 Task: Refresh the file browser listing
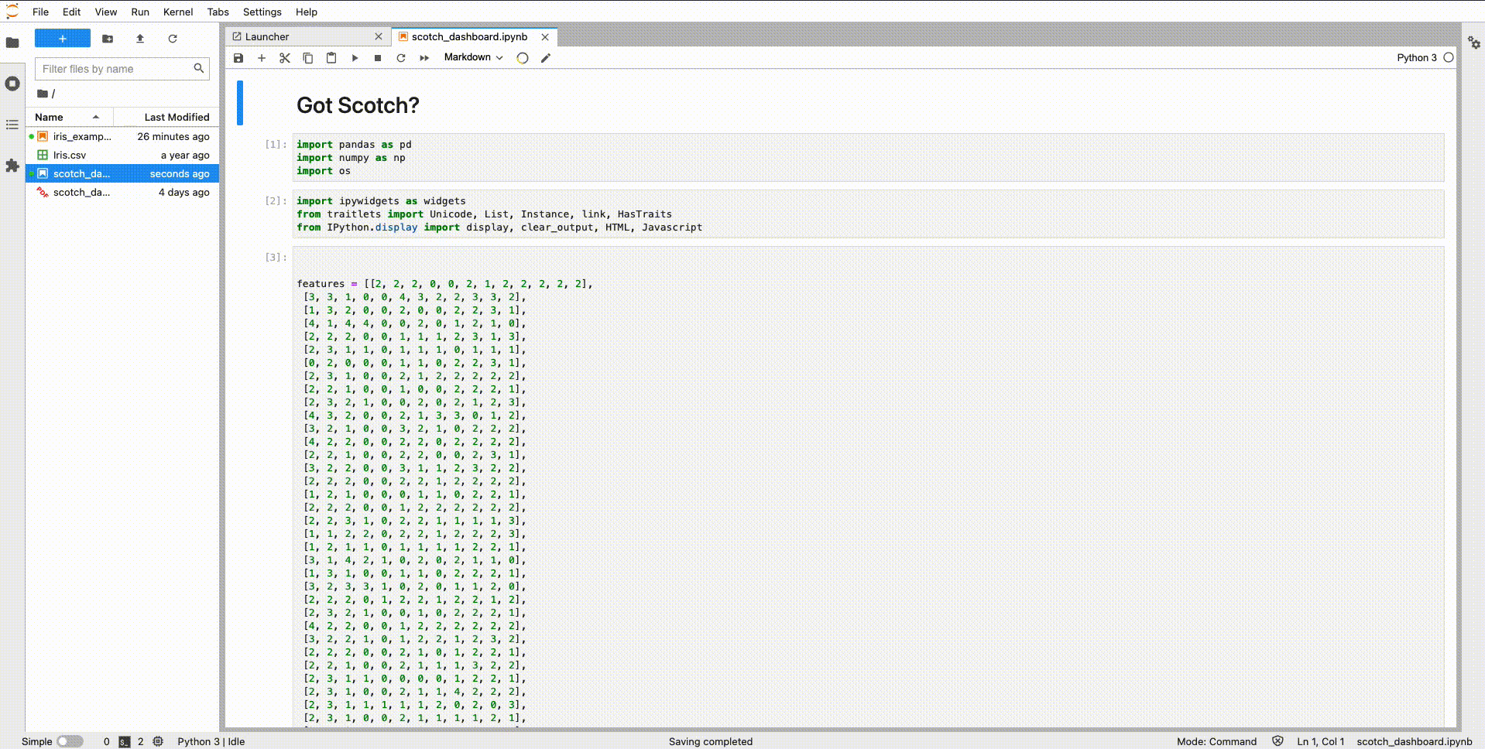[x=173, y=38]
